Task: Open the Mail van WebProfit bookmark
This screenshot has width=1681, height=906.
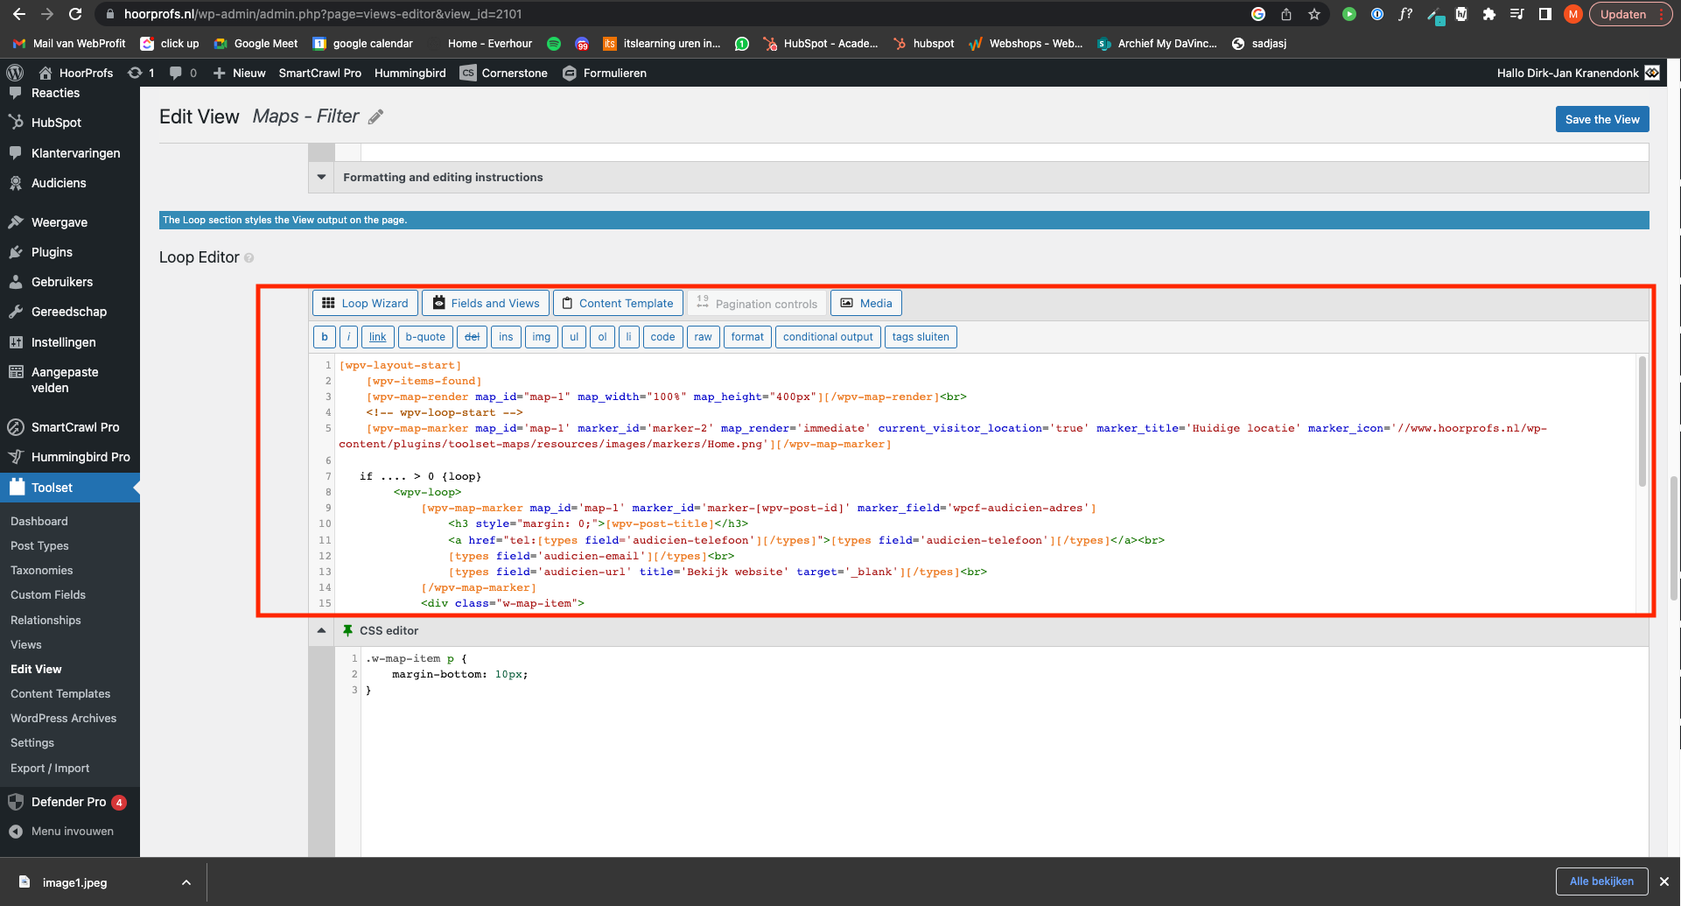Action: [70, 43]
